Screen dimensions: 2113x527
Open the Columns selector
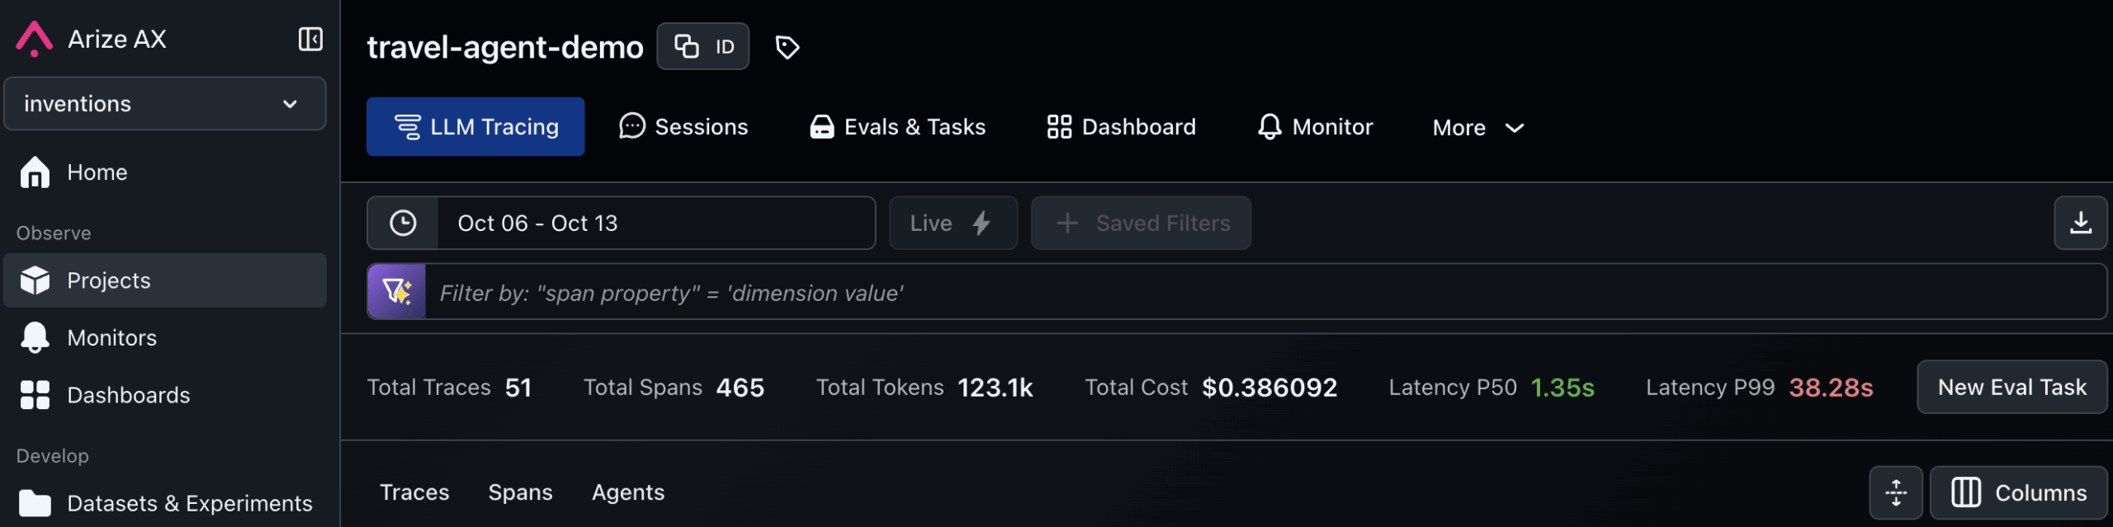(x=2018, y=493)
